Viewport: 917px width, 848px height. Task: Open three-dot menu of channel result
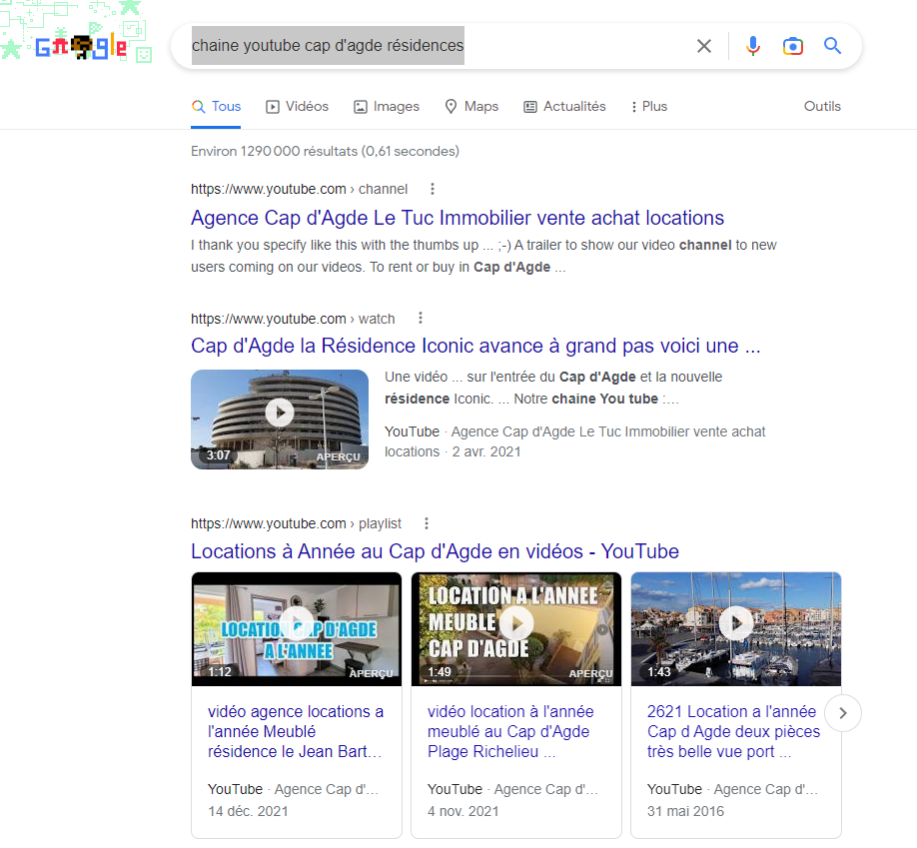tap(433, 189)
